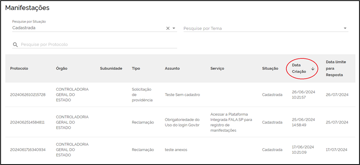This screenshot has width=360, height=165.
Task: Sort table by Assunto column header
Action: (172, 68)
